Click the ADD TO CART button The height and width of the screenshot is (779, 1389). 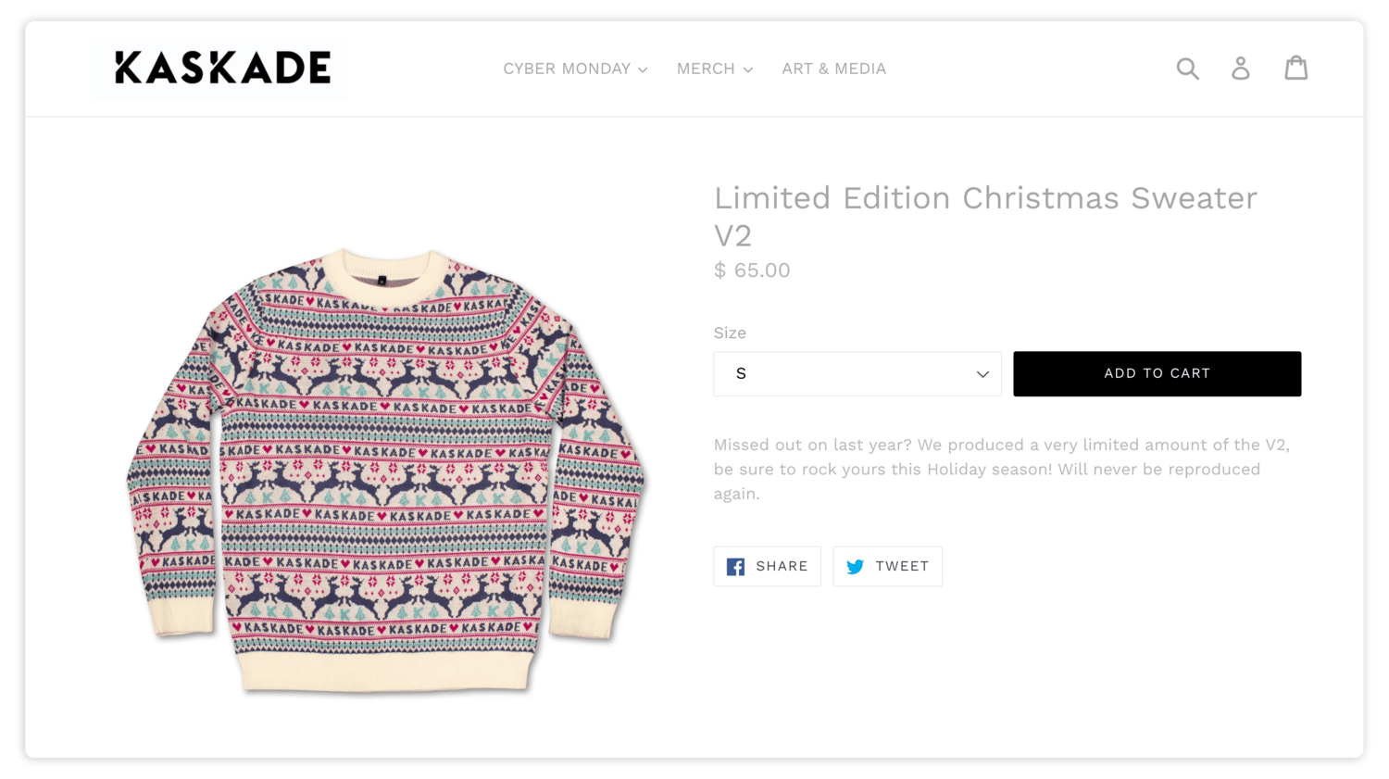(1157, 373)
